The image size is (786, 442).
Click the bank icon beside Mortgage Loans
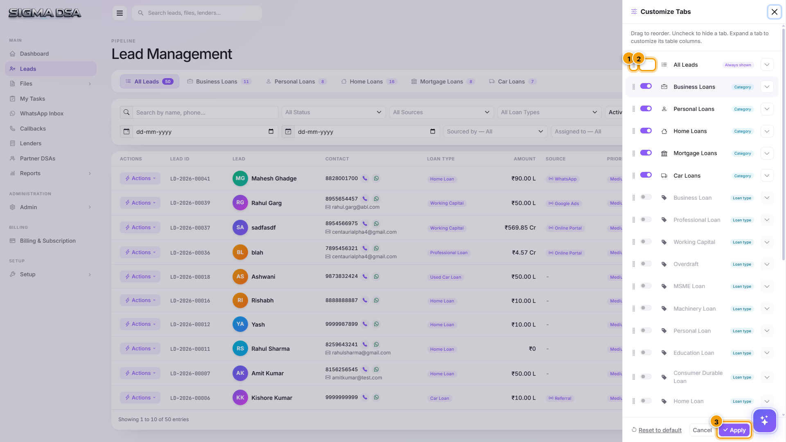(x=664, y=153)
